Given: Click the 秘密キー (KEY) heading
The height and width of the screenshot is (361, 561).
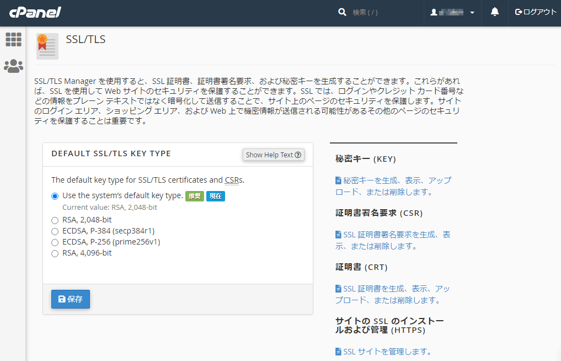Looking at the screenshot, I should point(366,159).
